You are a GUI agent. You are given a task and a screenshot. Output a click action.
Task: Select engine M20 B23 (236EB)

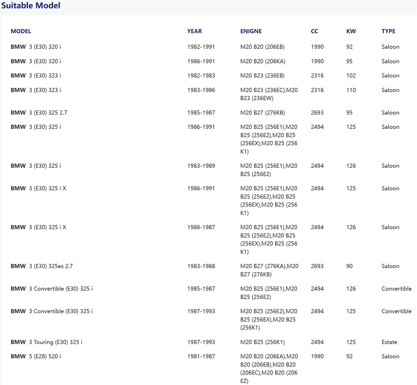(x=262, y=76)
